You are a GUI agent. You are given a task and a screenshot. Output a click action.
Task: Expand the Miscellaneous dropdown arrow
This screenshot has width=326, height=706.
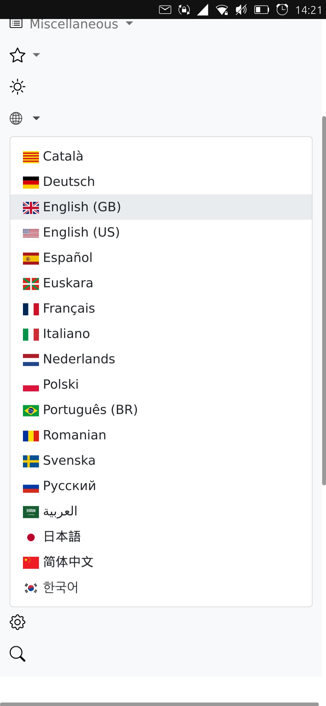coord(129,23)
